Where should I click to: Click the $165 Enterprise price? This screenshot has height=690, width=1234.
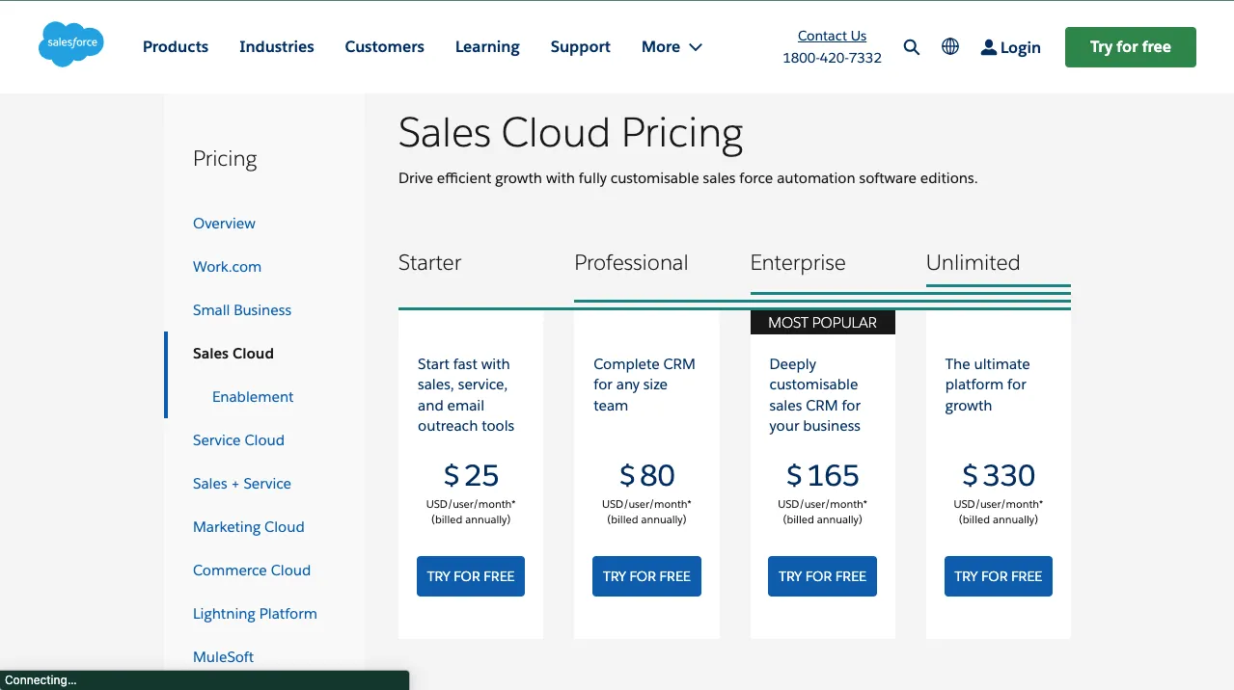[823, 475]
